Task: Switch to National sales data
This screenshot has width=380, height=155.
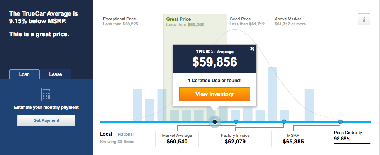Action: point(126,134)
